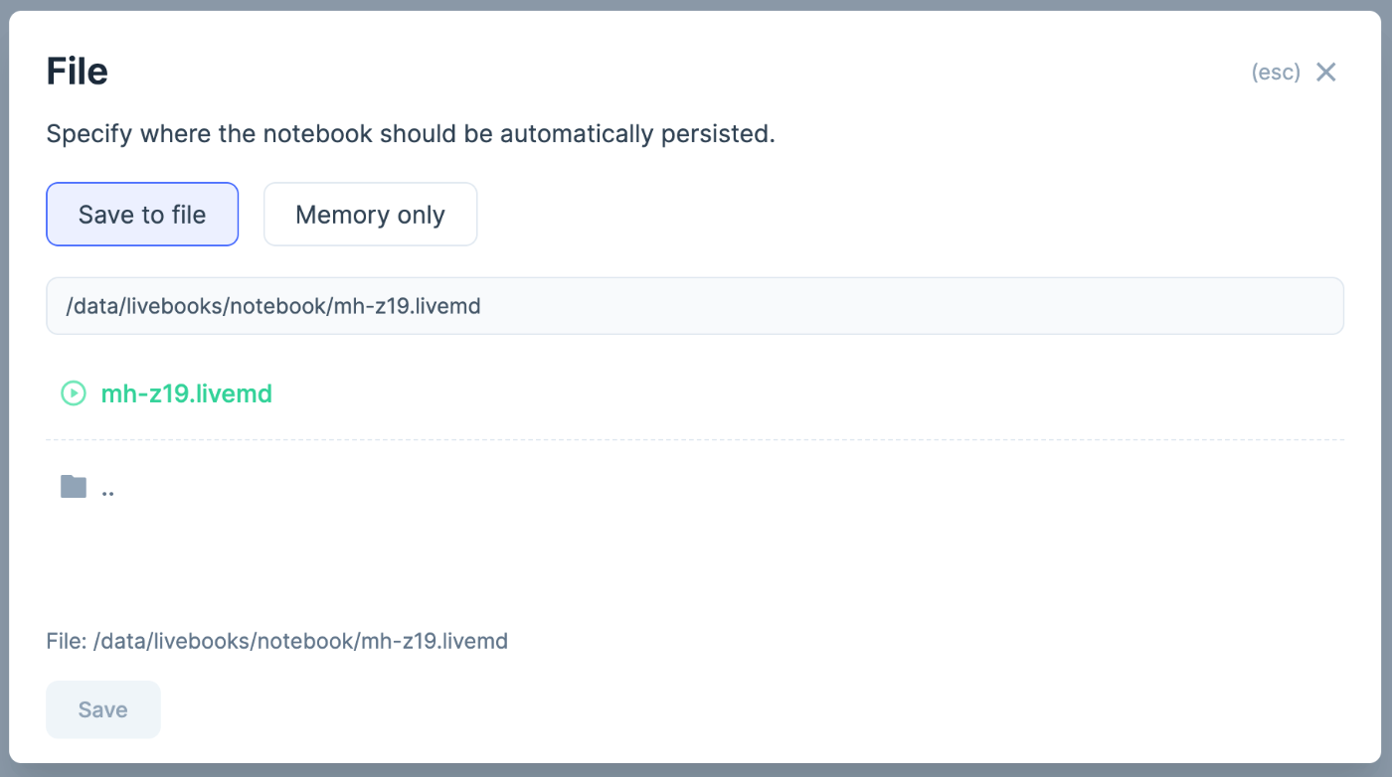Click the gray parent folder icon
Viewport: 1392px width, 777px height.
(74, 487)
